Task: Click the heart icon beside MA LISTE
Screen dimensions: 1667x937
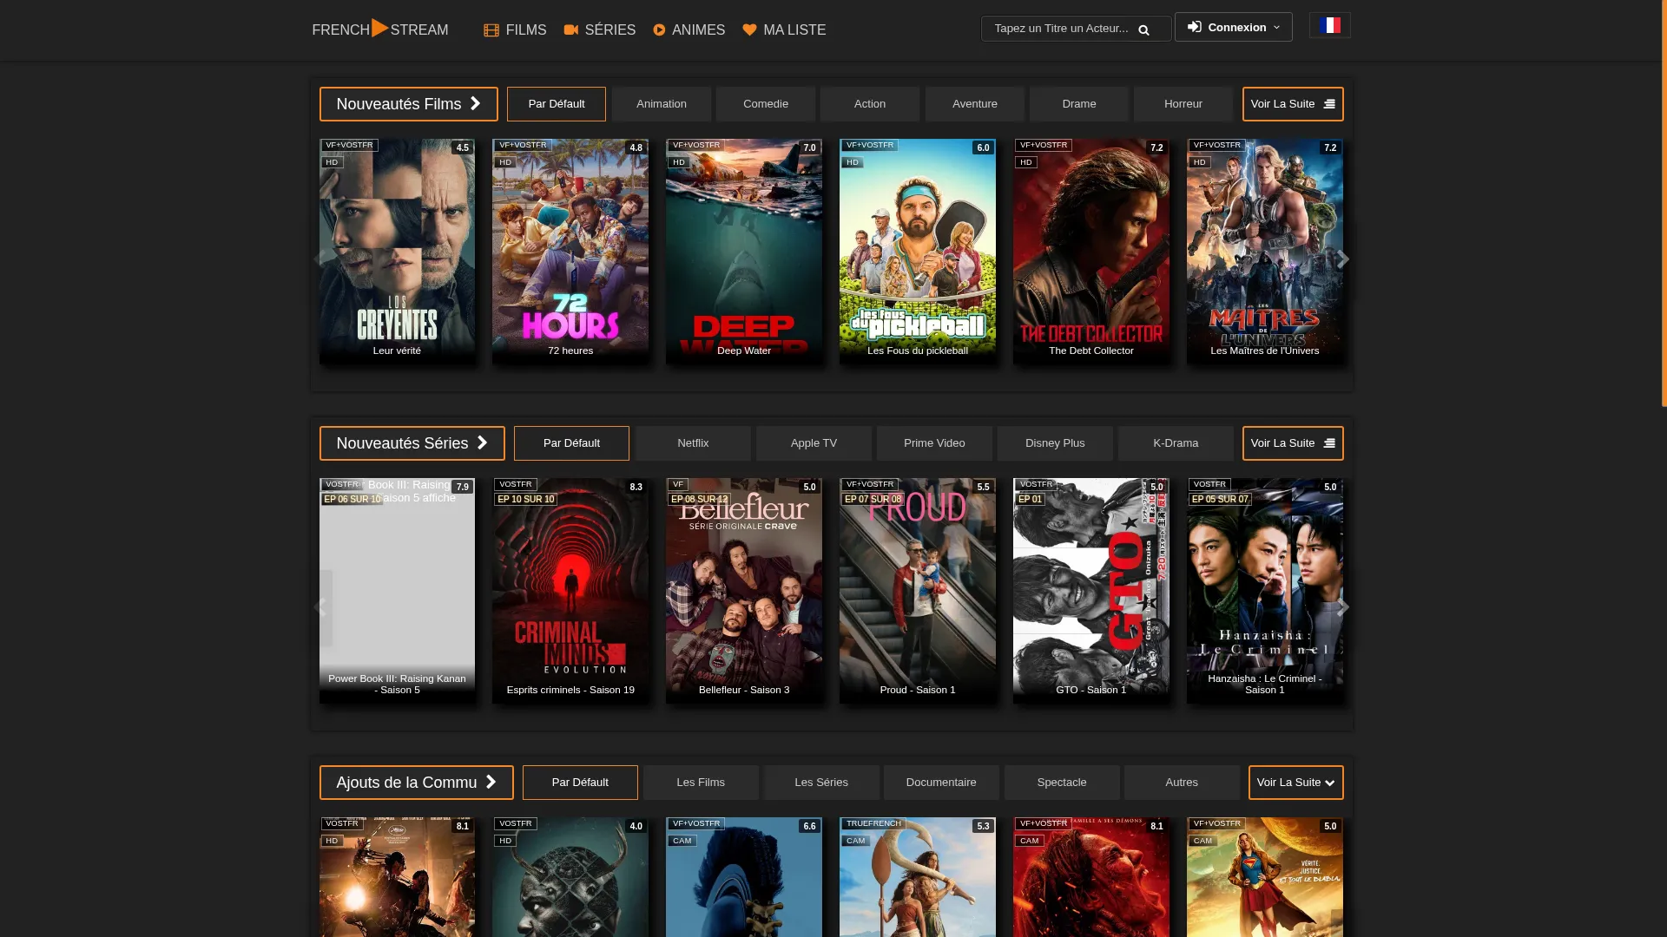Action: point(749,30)
